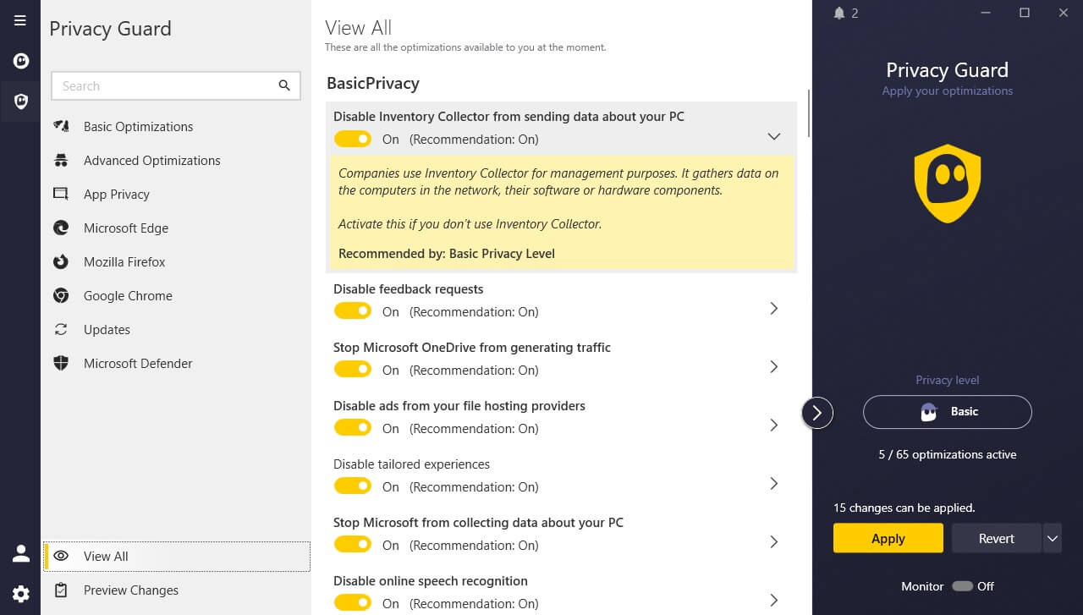1083x615 pixels.
Task: Open notifications bell icon
Action: point(839,13)
